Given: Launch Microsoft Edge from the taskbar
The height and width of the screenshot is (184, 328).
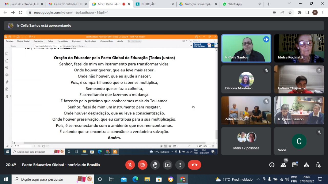Looking at the screenshot, I should tap(135, 179).
